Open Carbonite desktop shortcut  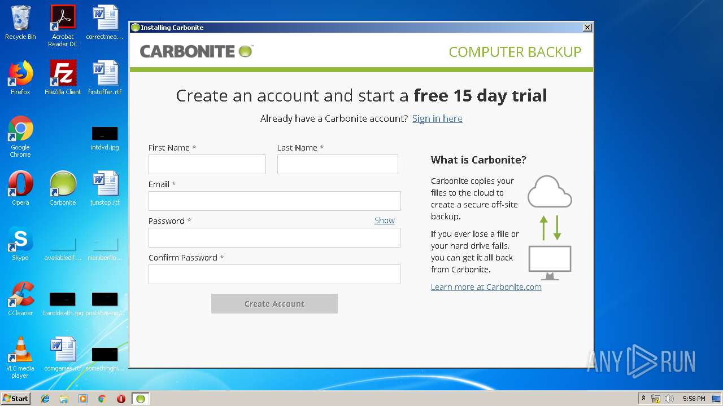(63, 188)
